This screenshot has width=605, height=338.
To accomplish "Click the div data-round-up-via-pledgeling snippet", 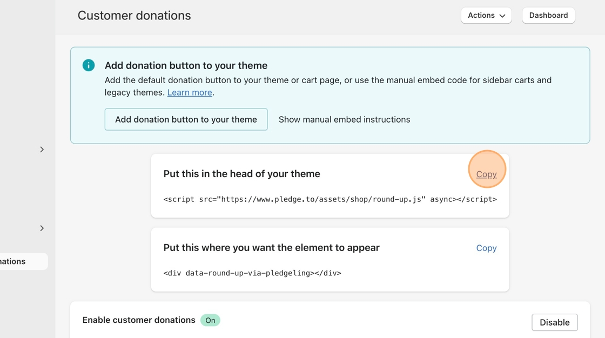I will (252, 273).
